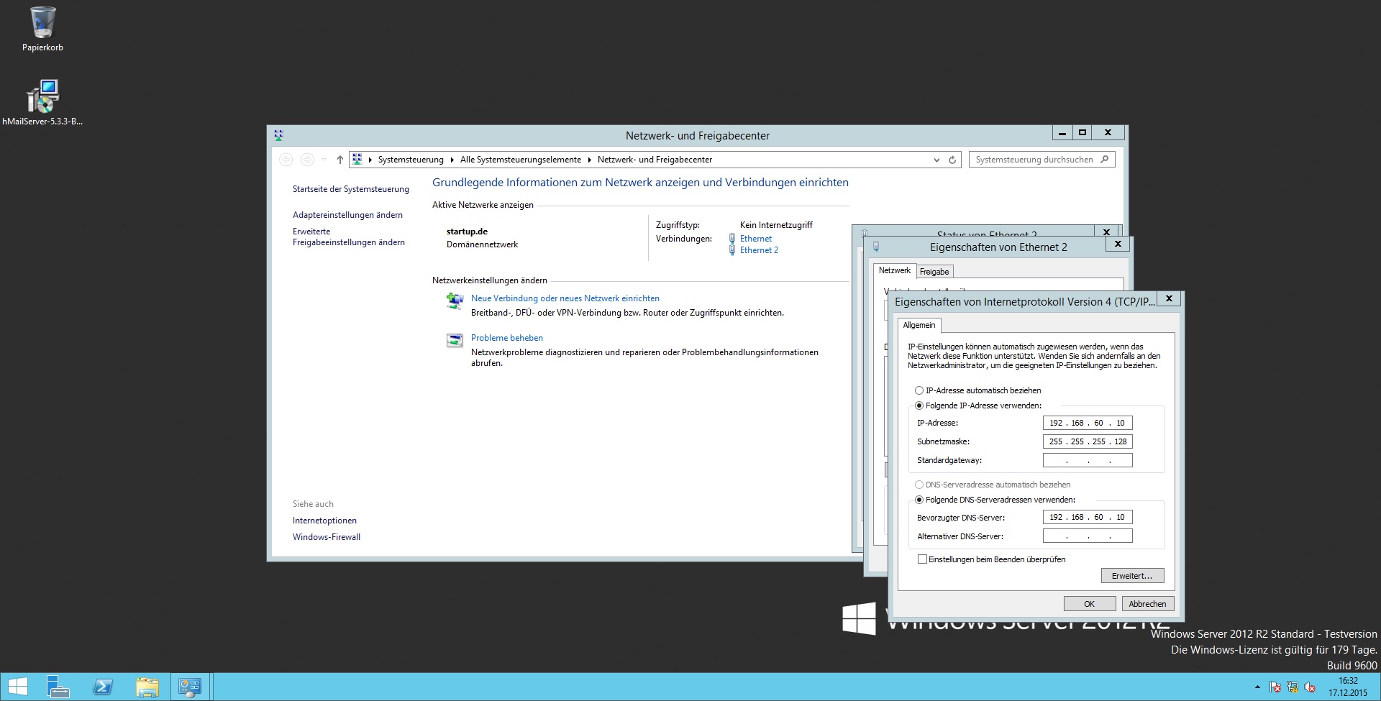The width and height of the screenshot is (1381, 701).
Task: Click the Ethernet connection plug icon
Action: (x=732, y=239)
